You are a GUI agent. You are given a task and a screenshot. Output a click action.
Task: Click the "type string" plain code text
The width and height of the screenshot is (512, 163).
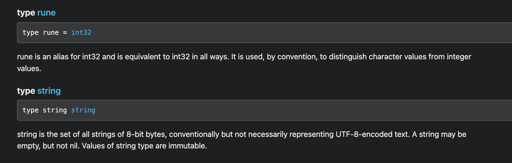click(x=45, y=110)
